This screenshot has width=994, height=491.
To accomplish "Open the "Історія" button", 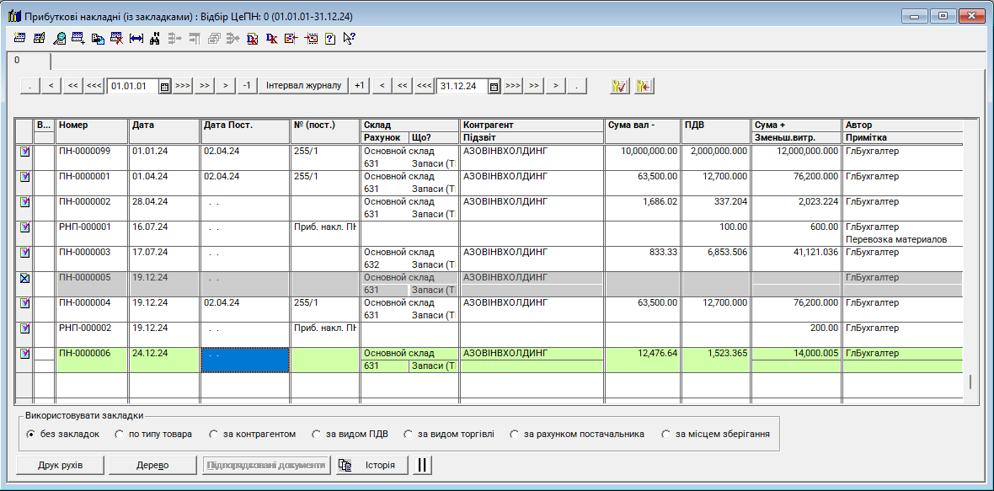I will tap(372, 465).
